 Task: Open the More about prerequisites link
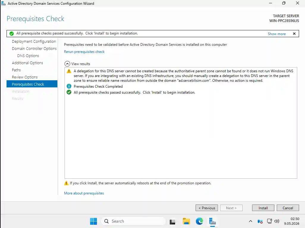pos(84,193)
